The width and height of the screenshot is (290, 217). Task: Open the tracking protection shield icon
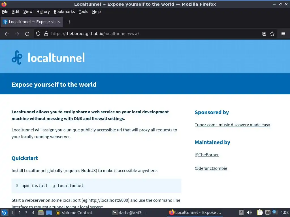point(38,34)
